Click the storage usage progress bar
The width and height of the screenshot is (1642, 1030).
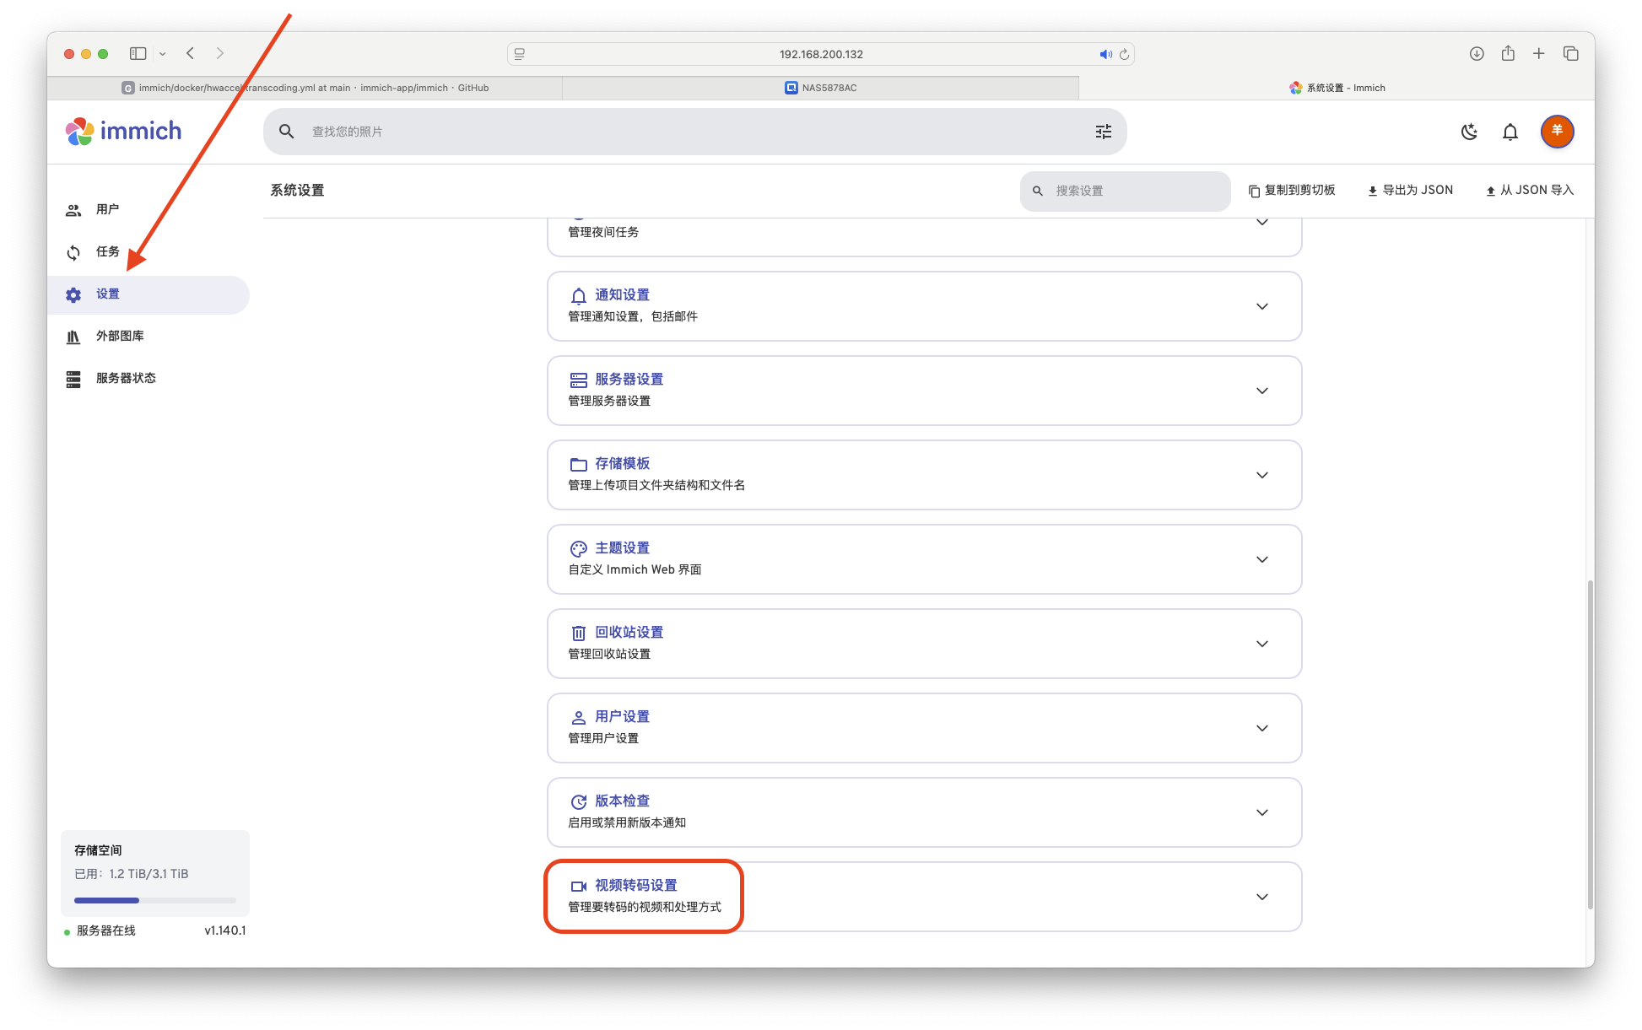154,900
